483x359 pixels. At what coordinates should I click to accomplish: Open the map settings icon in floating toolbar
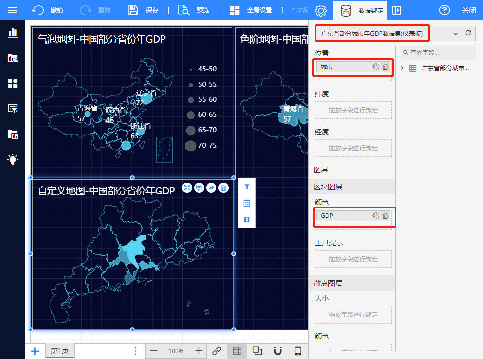(x=247, y=220)
